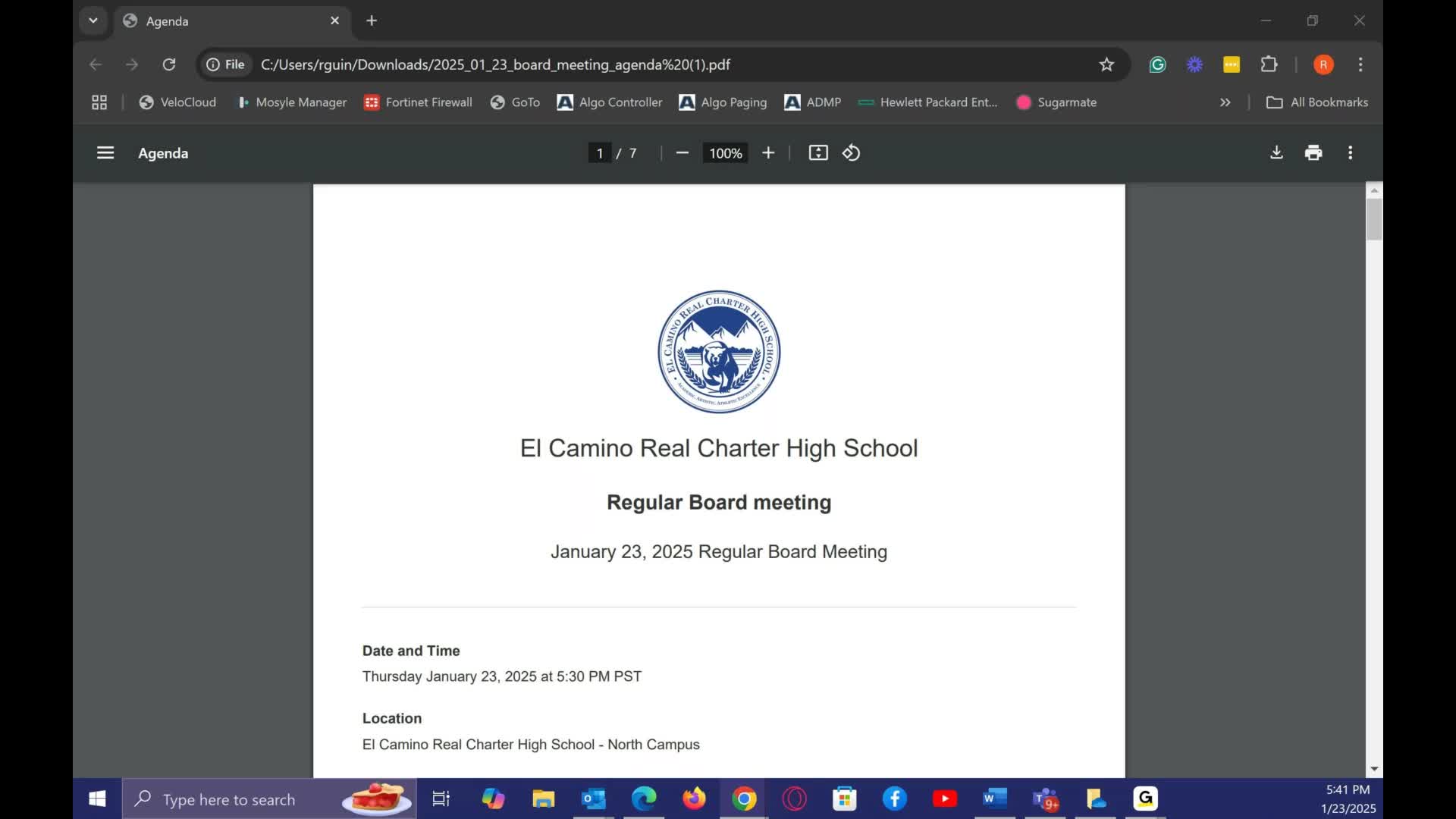Show hidden bookmarks with double chevron
This screenshot has width=1456, height=819.
click(x=1225, y=102)
